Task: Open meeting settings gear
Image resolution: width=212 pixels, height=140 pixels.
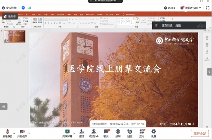Action: tap(154, 133)
